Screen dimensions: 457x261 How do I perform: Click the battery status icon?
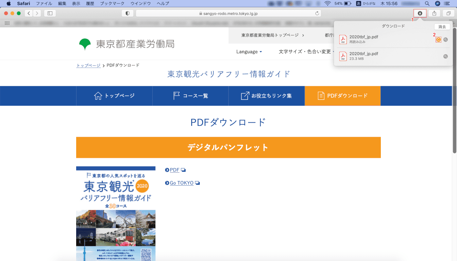pyautogui.click(x=347, y=4)
